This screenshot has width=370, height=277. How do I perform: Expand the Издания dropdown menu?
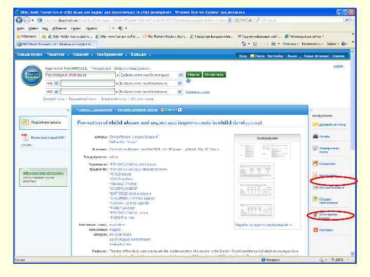point(83,54)
